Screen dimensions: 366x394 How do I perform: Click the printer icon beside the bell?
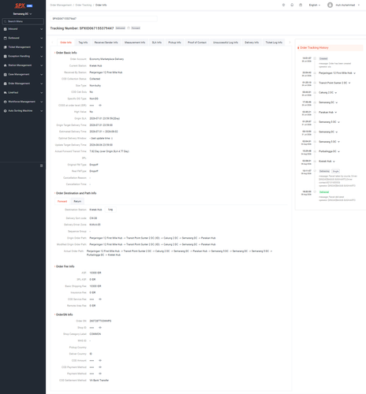[x=301, y=5]
